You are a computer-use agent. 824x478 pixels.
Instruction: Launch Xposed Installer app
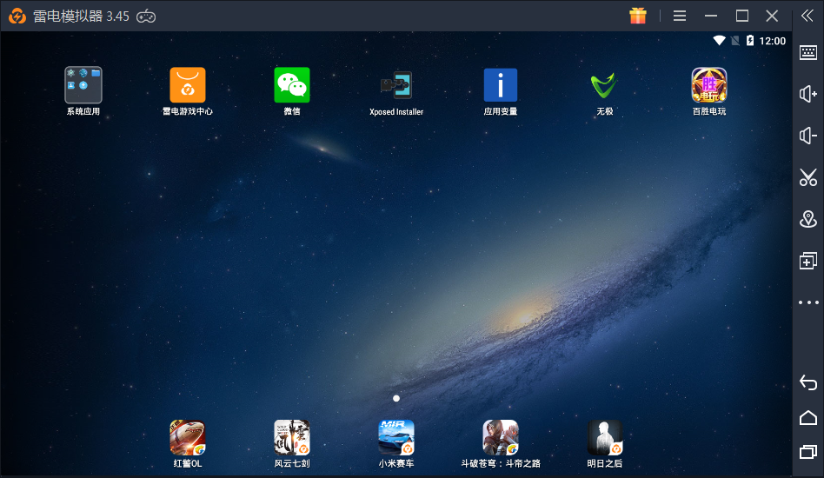click(x=396, y=85)
